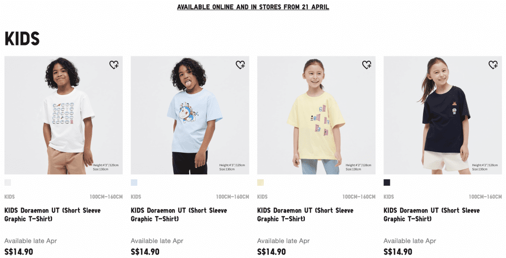506x258 pixels.
Task: View the light blue shirt product photo
Action: point(190,115)
